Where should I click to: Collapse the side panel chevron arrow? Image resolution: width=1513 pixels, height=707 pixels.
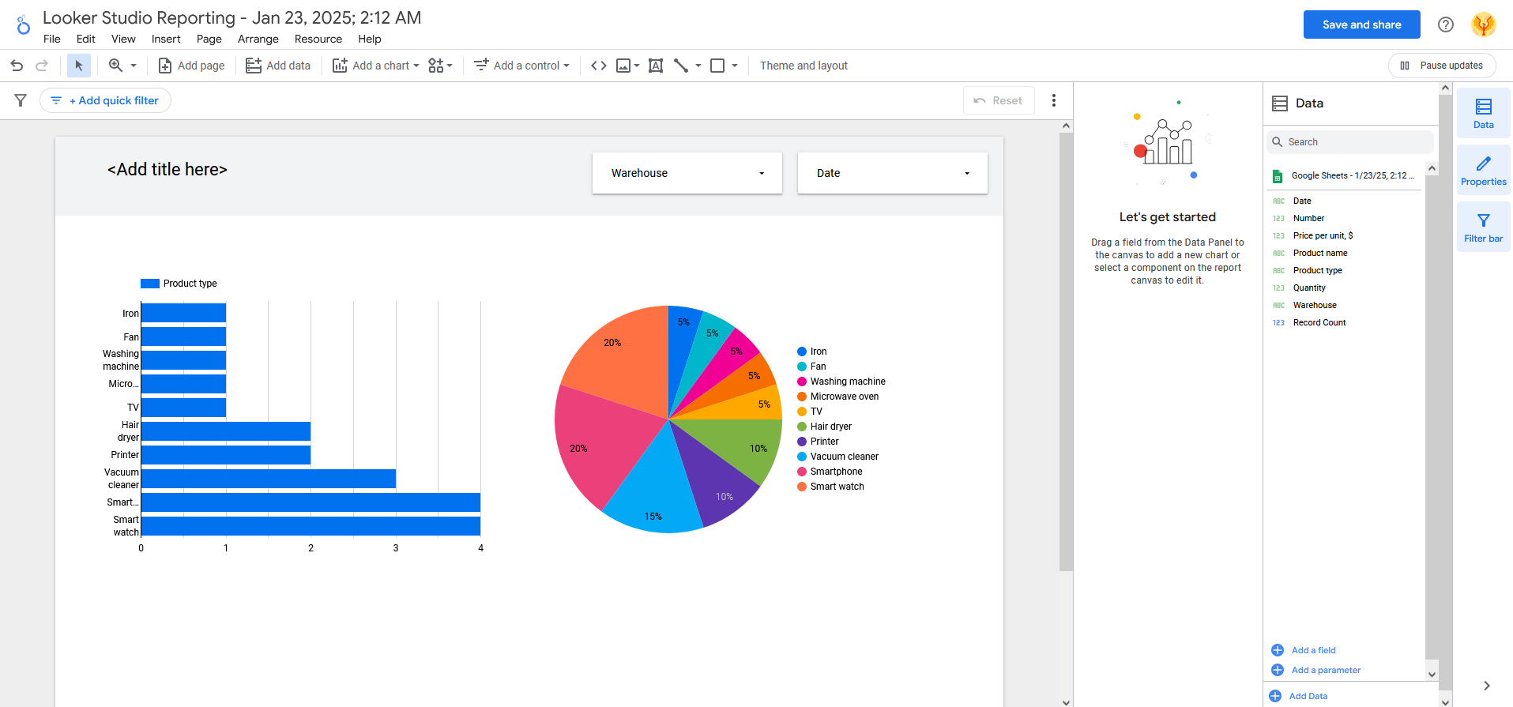pos(1487,686)
